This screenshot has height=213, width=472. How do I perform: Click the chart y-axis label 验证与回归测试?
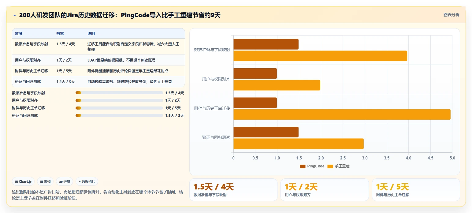click(216, 137)
